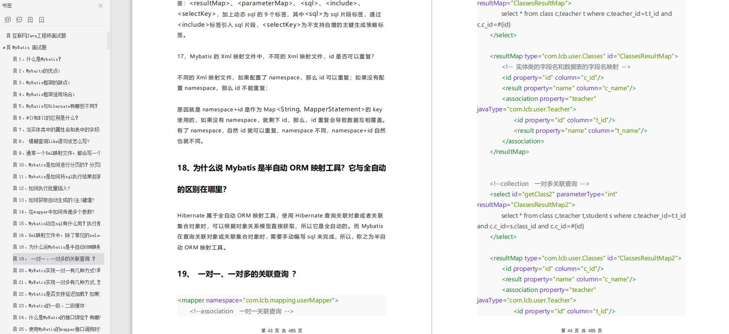Open bookmark 7、当实体类中的属性名
Screen dimensions: 729x334
pyautogui.click(x=60, y=130)
